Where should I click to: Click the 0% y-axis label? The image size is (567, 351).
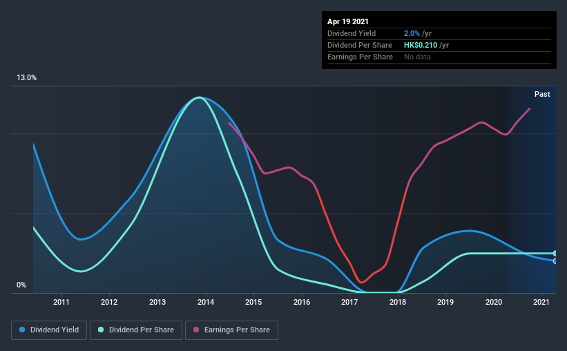click(21, 285)
